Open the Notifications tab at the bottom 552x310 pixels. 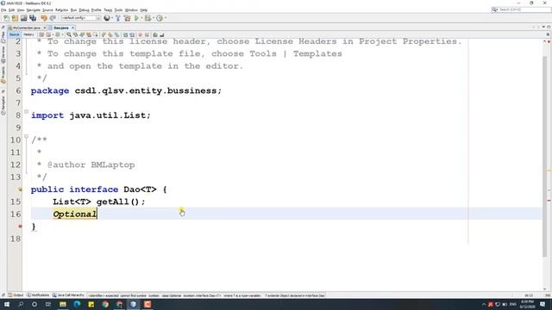point(38,295)
